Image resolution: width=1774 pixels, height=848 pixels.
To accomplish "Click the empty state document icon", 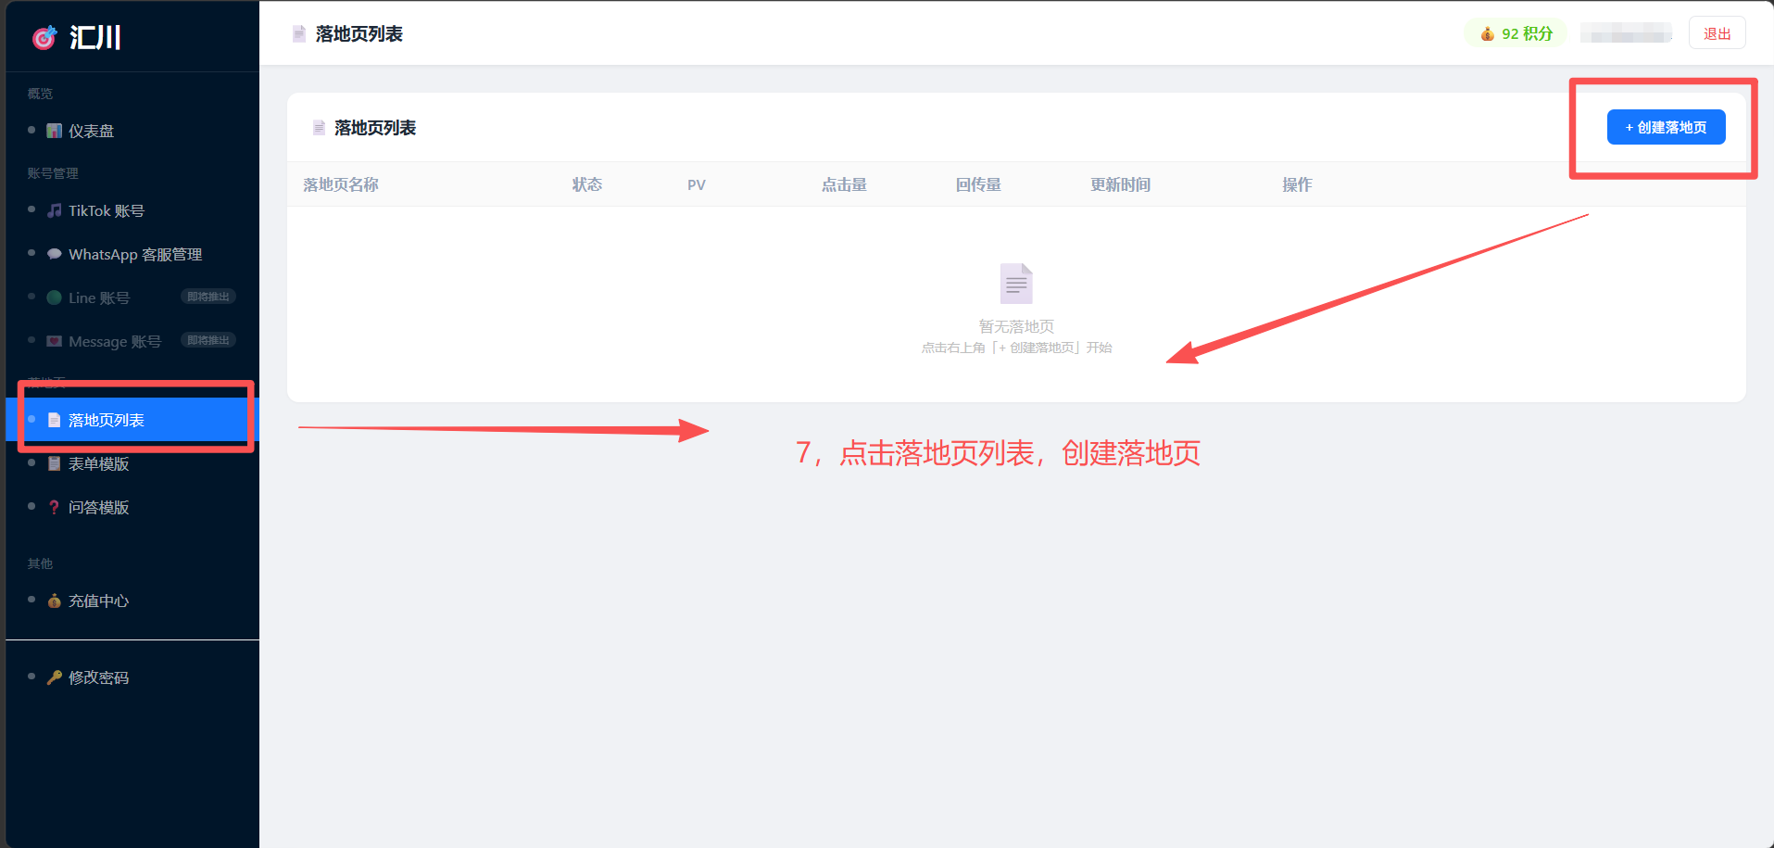I will 1016,284.
